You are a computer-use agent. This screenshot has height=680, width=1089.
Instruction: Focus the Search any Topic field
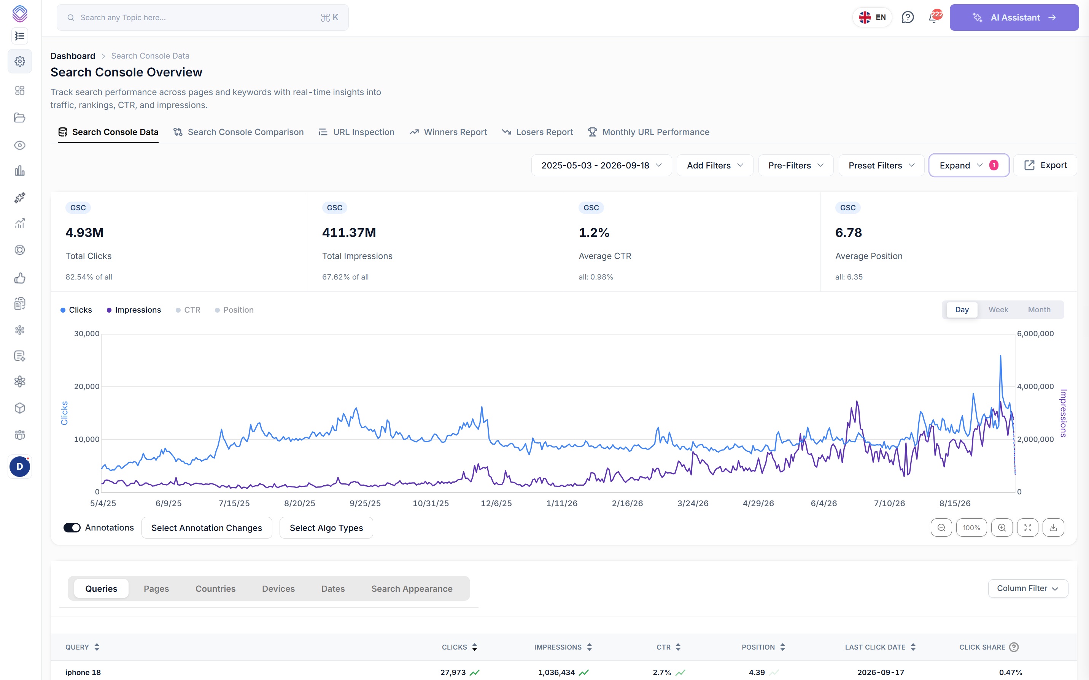point(202,17)
